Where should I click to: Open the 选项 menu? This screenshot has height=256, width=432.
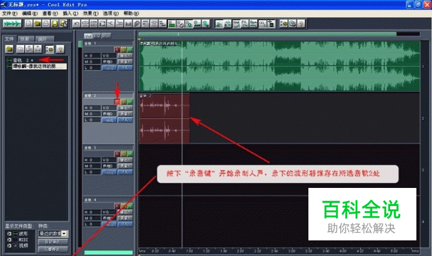[110, 13]
